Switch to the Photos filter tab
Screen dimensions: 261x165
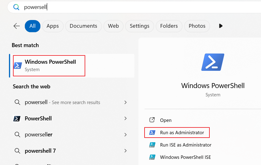point(197,26)
